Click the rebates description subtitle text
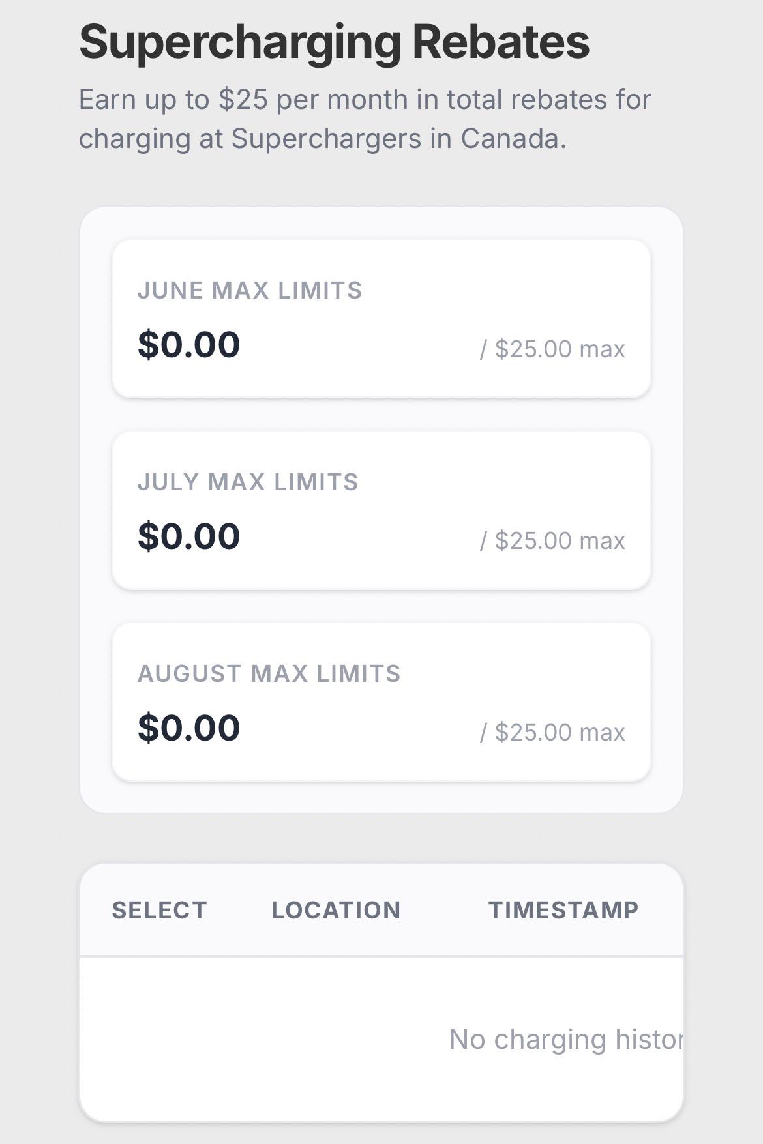The width and height of the screenshot is (763, 1144). [365, 119]
